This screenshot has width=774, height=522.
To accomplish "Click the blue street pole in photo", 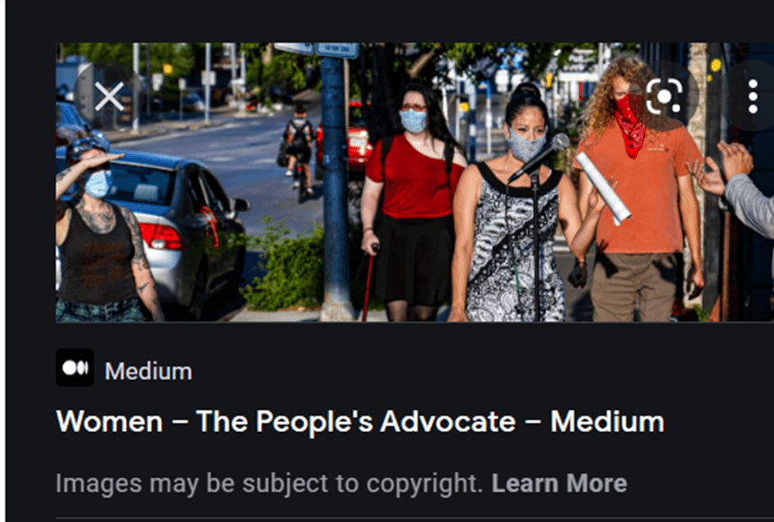I will pyautogui.click(x=334, y=188).
